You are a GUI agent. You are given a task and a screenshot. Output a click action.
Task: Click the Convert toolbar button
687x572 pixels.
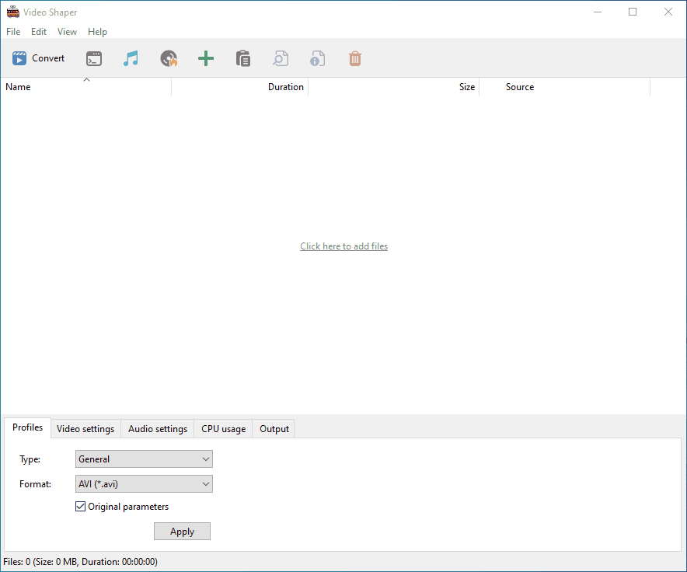coord(39,58)
